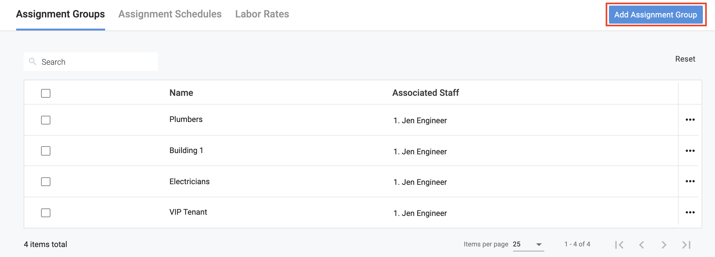Select the Assignment Groups tab
The height and width of the screenshot is (257, 715).
pyautogui.click(x=60, y=14)
